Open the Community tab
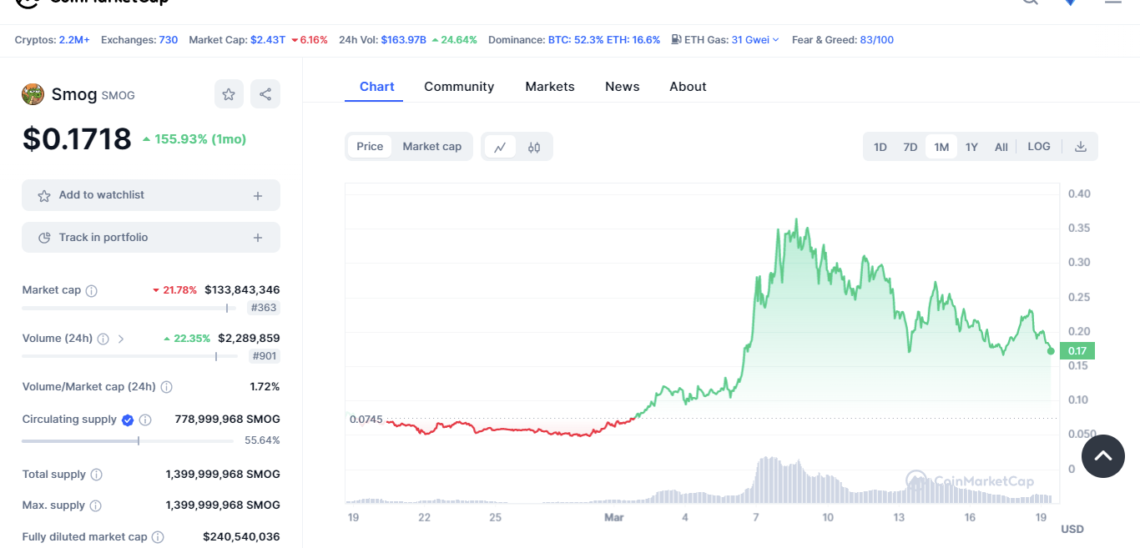This screenshot has height=548, width=1140. [x=459, y=87]
